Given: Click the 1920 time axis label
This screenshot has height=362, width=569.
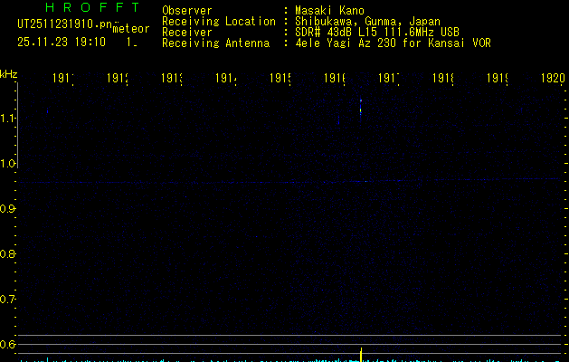Looking at the screenshot, I should (x=553, y=78).
